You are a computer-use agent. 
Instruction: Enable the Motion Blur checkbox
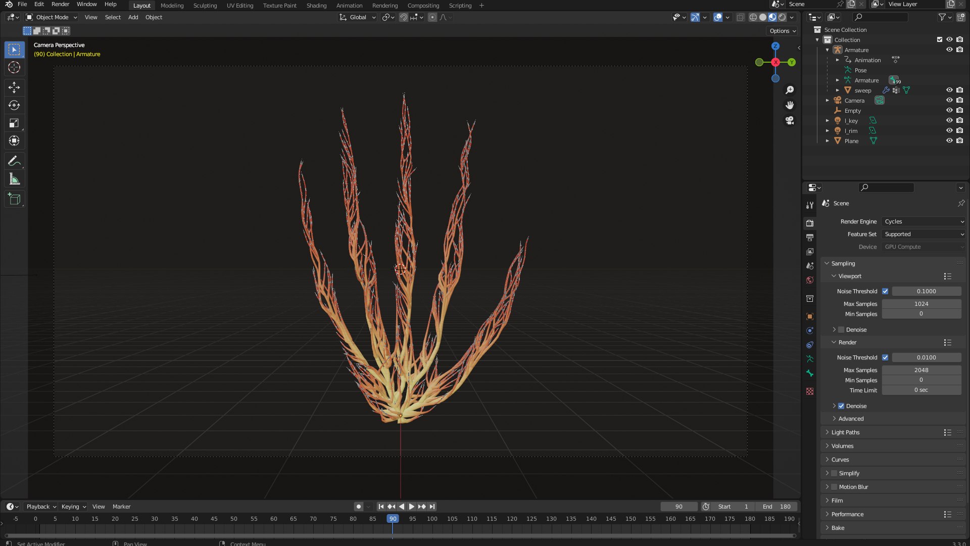834,487
